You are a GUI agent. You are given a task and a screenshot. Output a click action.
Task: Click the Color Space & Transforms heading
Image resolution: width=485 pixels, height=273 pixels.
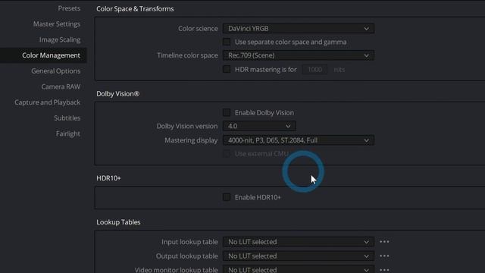135,9
